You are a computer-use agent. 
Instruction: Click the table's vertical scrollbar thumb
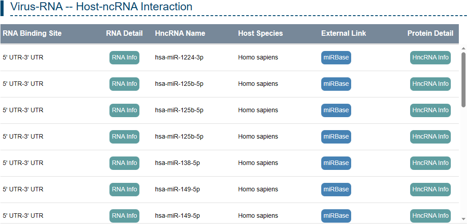click(463, 79)
